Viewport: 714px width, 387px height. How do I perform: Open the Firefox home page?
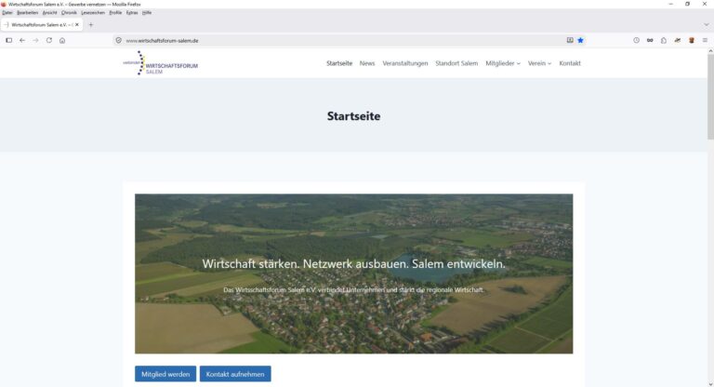(62, 41)
